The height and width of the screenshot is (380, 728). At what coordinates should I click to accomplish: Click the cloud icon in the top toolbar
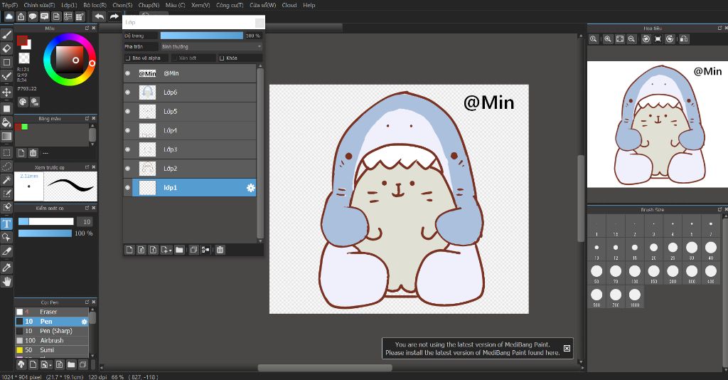coord(9,17)
